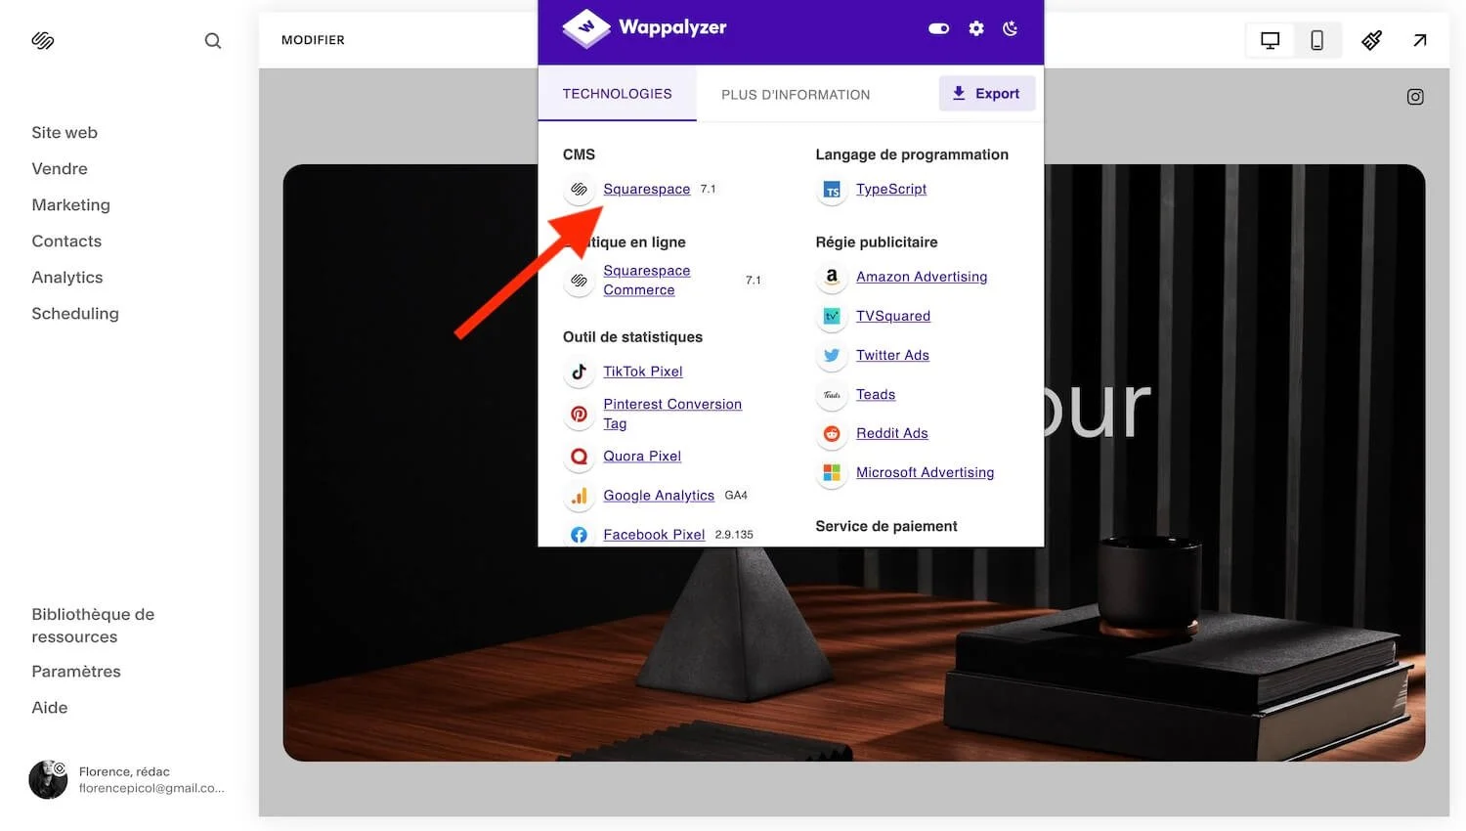
Task: Click the TVSquared icon
Action: (x=832, y=316)
